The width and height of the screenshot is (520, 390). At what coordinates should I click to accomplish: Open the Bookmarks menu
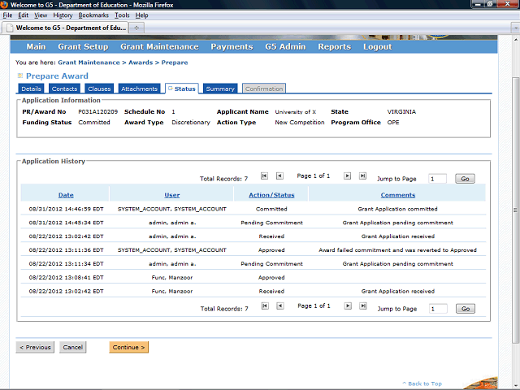(x=93, y=15)
